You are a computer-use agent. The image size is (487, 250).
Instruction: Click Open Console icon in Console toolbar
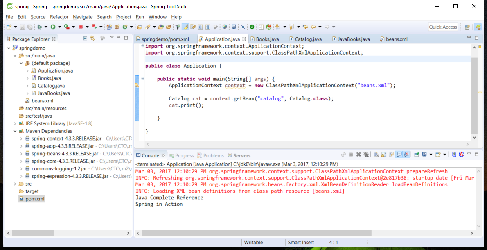tap(438, 155)
